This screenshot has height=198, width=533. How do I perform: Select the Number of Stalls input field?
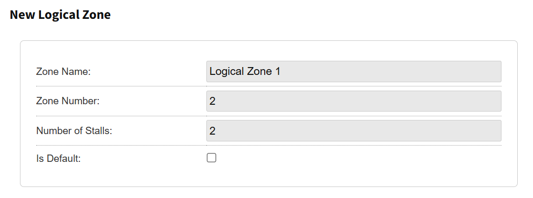353,130
